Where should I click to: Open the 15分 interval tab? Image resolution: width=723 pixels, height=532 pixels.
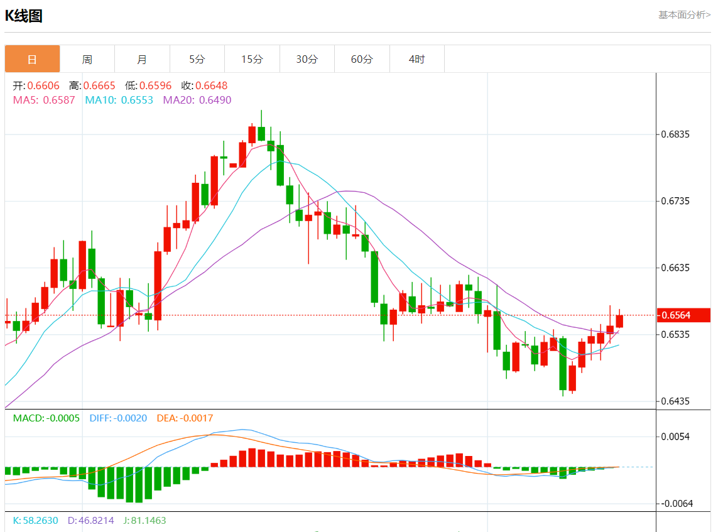(x=252, y=59)
